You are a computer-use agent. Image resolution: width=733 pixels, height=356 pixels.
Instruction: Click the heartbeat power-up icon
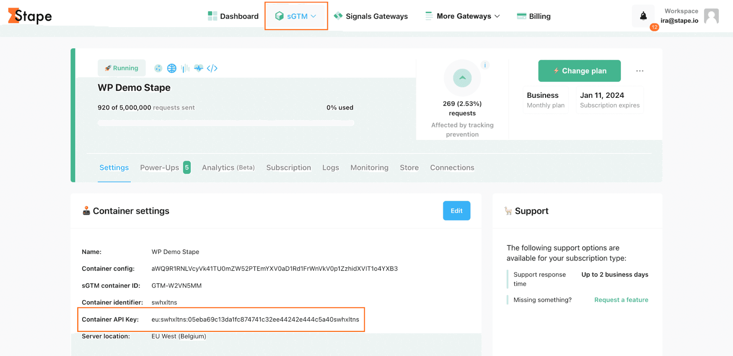tap(198, 68)
